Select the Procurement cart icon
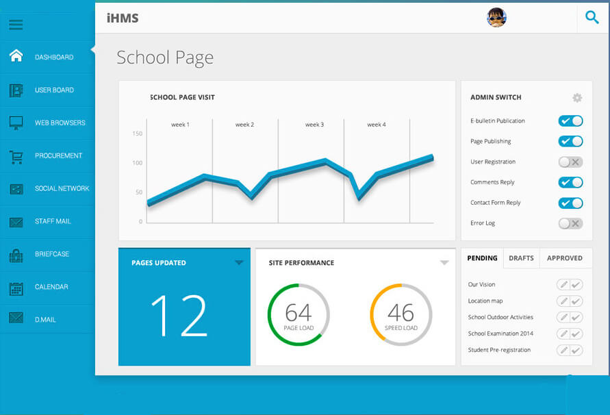 [16, 156]
